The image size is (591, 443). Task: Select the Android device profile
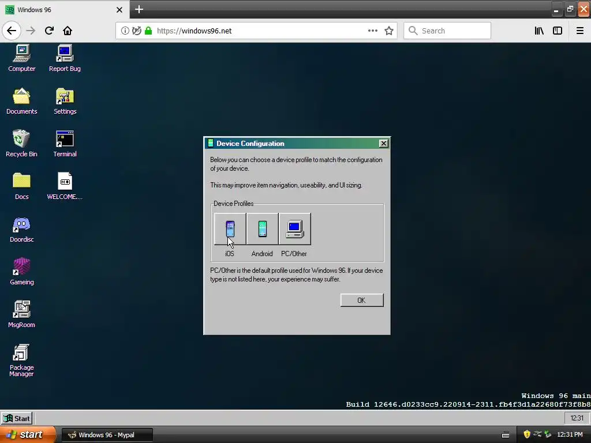click(x=263, y=229)
